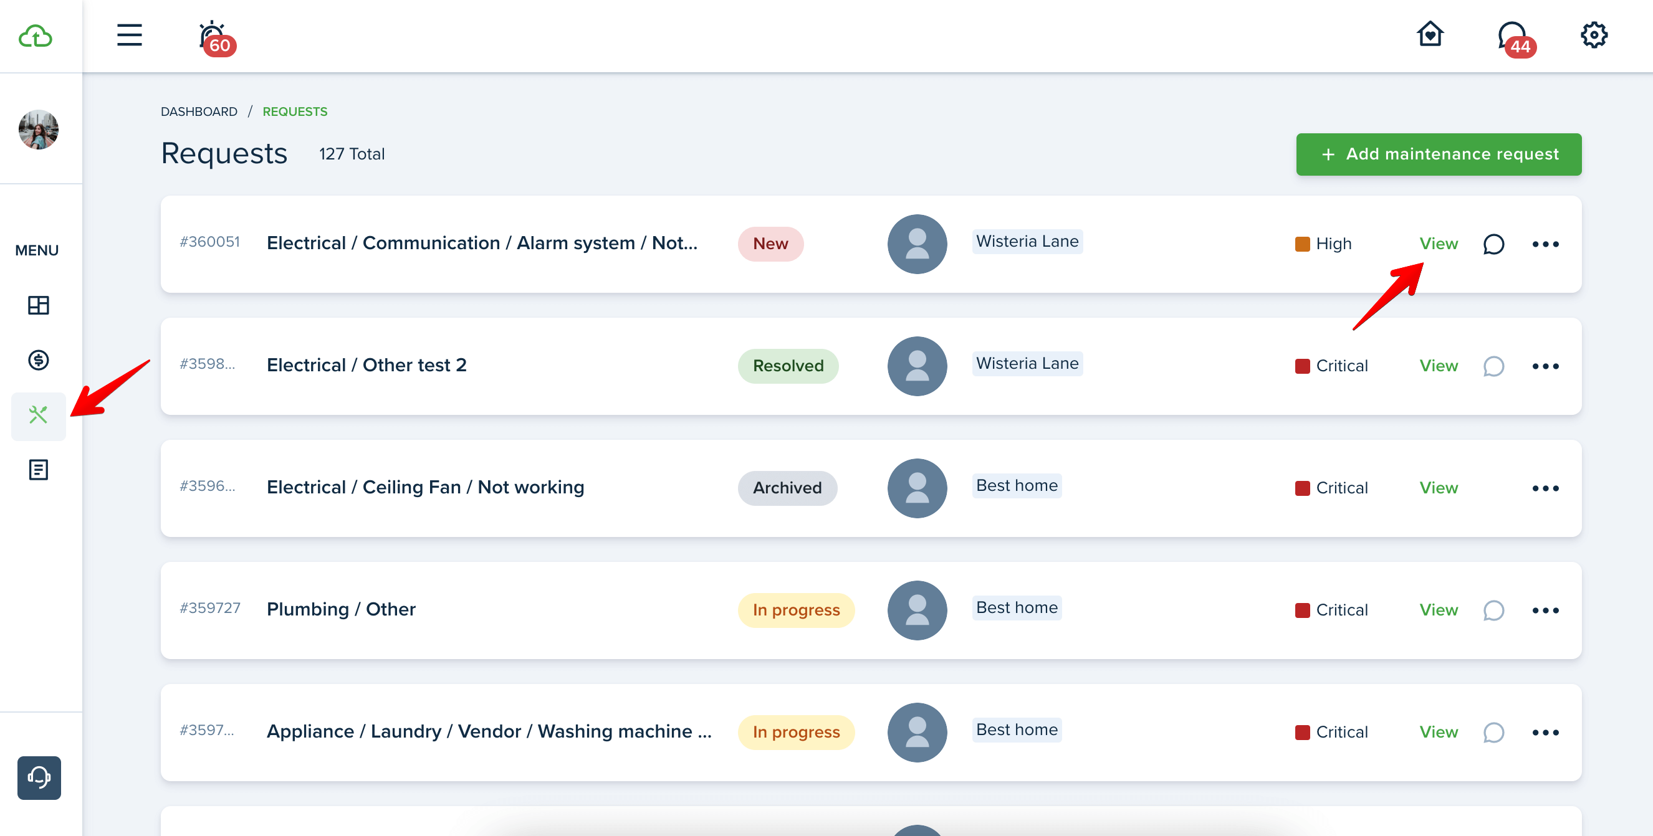
Task: Click the home heart icon
Action: coord(1430,34)
